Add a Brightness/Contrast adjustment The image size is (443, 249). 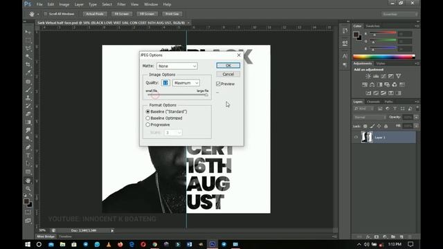point(368,76)
